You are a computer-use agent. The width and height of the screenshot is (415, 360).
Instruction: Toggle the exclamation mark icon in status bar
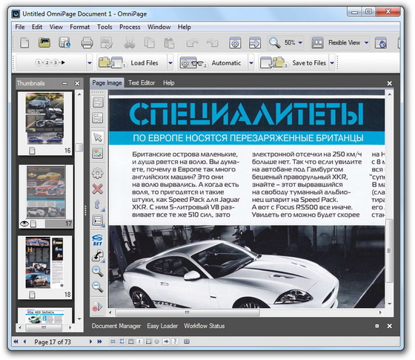(x=139, y=341)
